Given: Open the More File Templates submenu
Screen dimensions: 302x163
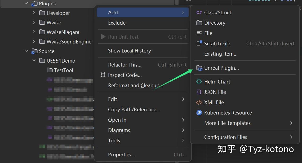Looking at the screenshot, I should pyautogui.click(x=227, y=123).
